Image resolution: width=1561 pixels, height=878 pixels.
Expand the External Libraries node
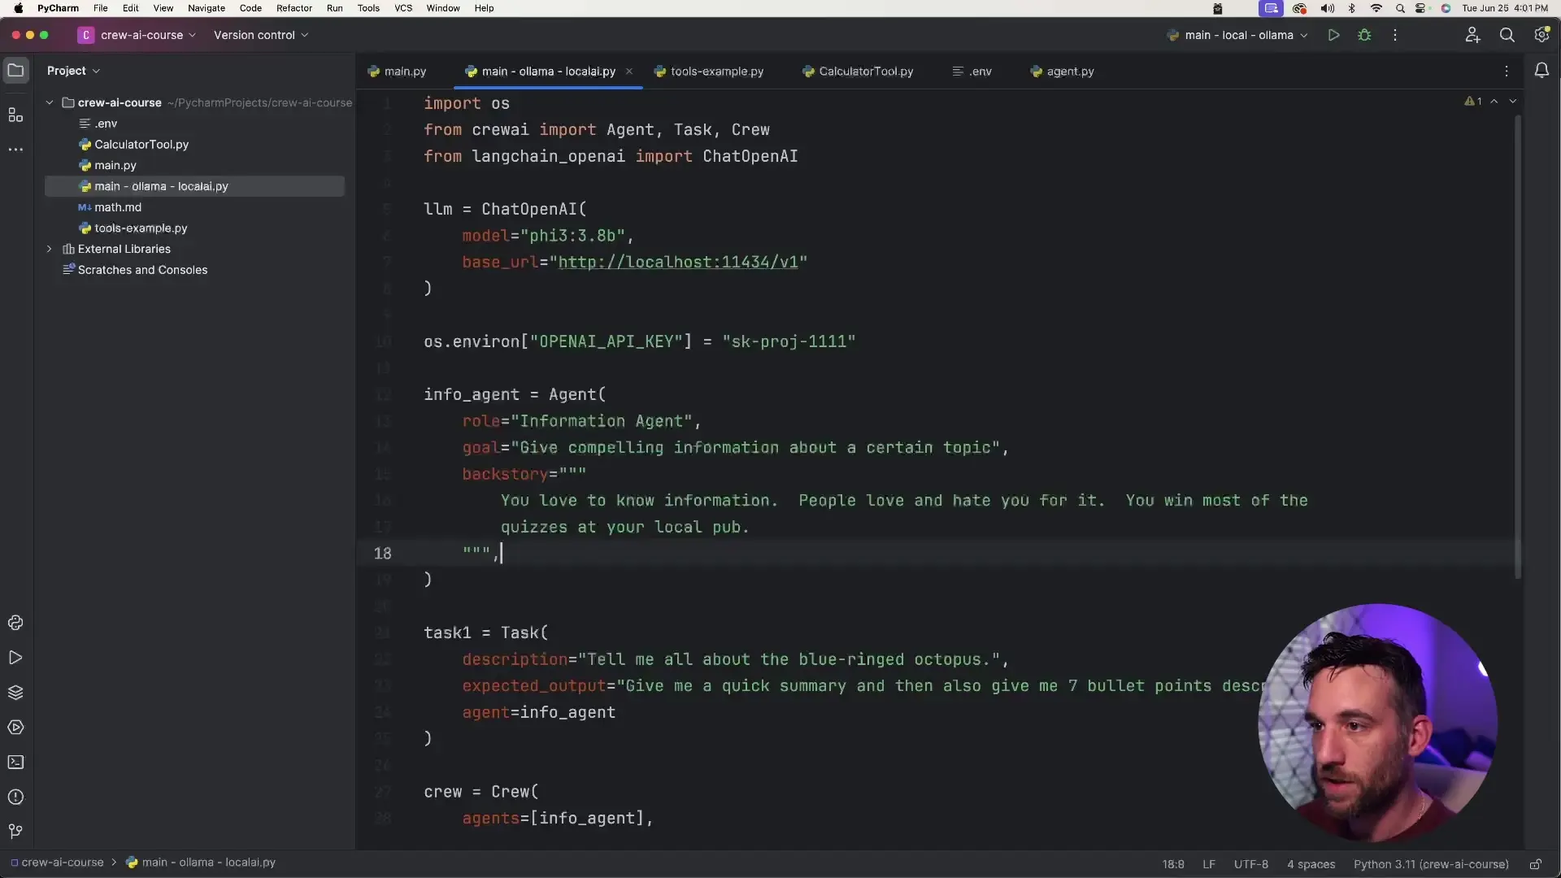[x=50, y=249]
